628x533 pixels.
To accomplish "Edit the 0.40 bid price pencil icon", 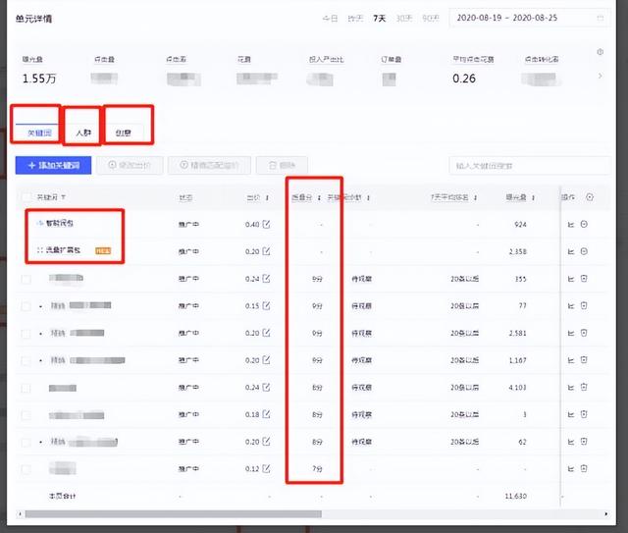I will [x=266, y=224].
